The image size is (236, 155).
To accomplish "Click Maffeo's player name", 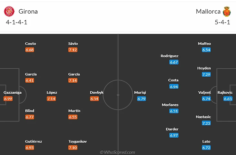I will point(204,44).
